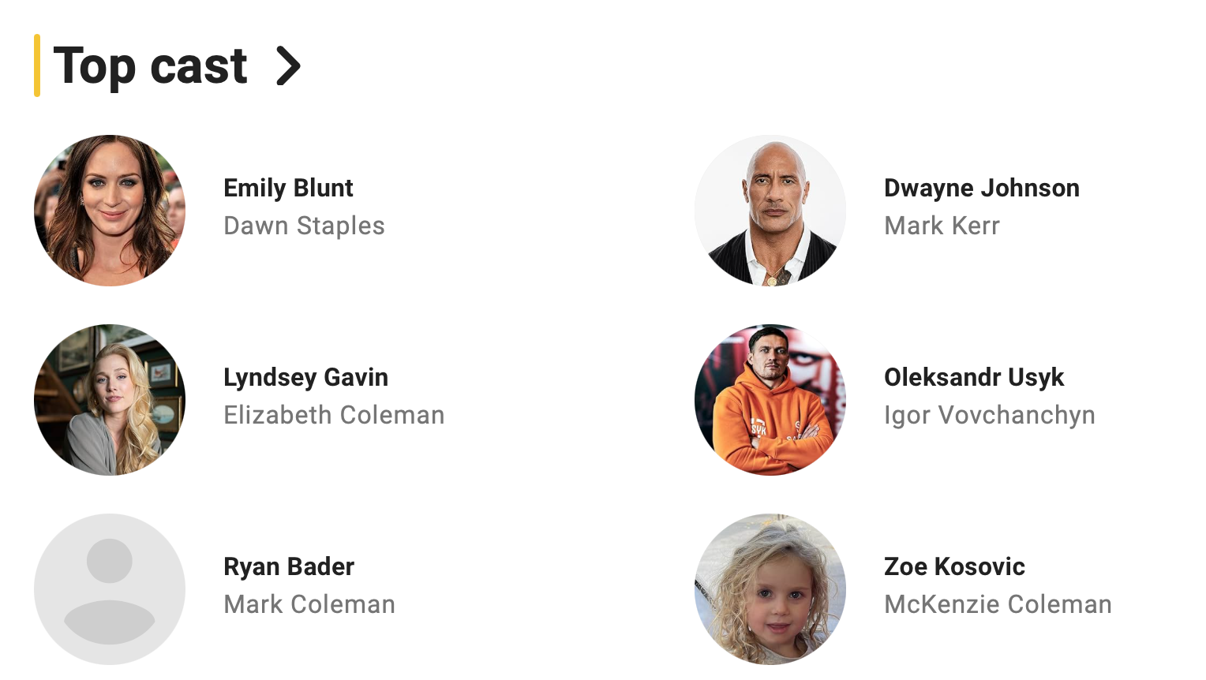Expand the Top cast chevron arrow
The width and height of the screenshot is (1206, 680).
coord(288,66)
